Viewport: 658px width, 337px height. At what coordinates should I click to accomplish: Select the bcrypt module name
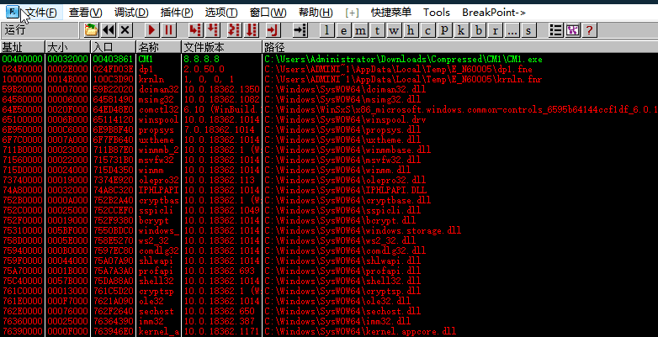point(154,220)
